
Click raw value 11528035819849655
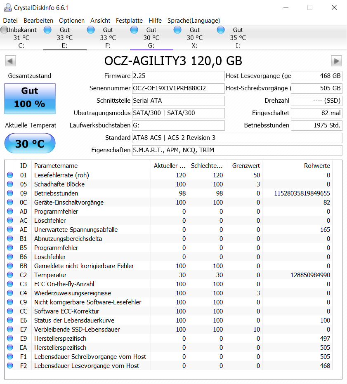(x=302, y=193)
